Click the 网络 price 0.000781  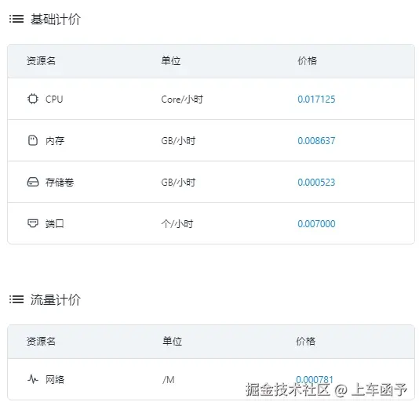(x=315, y=379)
